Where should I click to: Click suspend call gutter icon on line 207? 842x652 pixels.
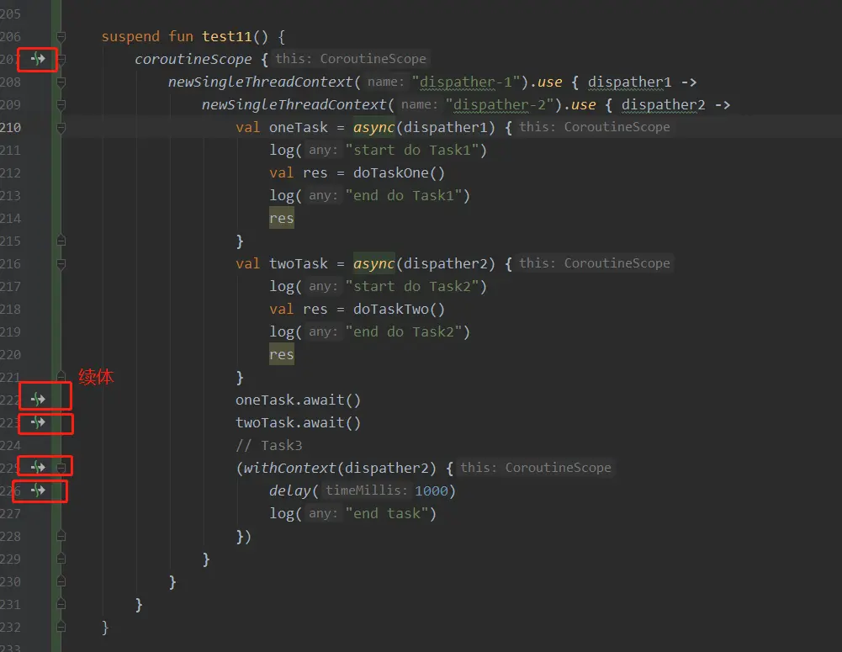38,59
